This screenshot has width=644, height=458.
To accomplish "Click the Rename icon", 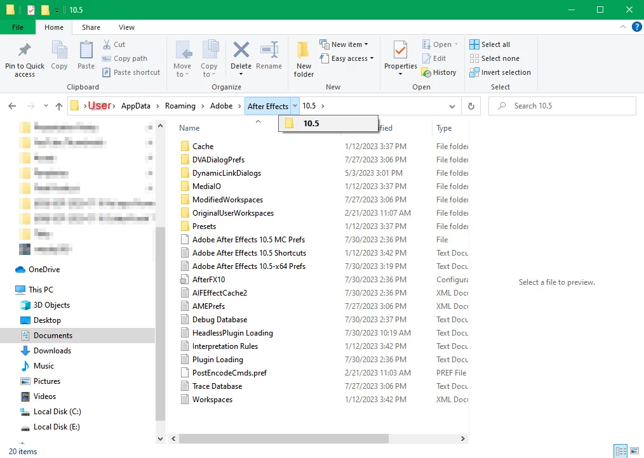I will click(269, 50).
